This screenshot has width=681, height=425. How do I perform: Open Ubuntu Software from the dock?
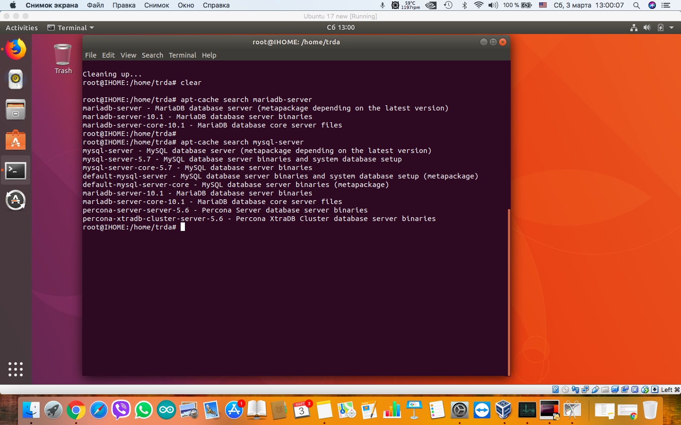point(16,140)
